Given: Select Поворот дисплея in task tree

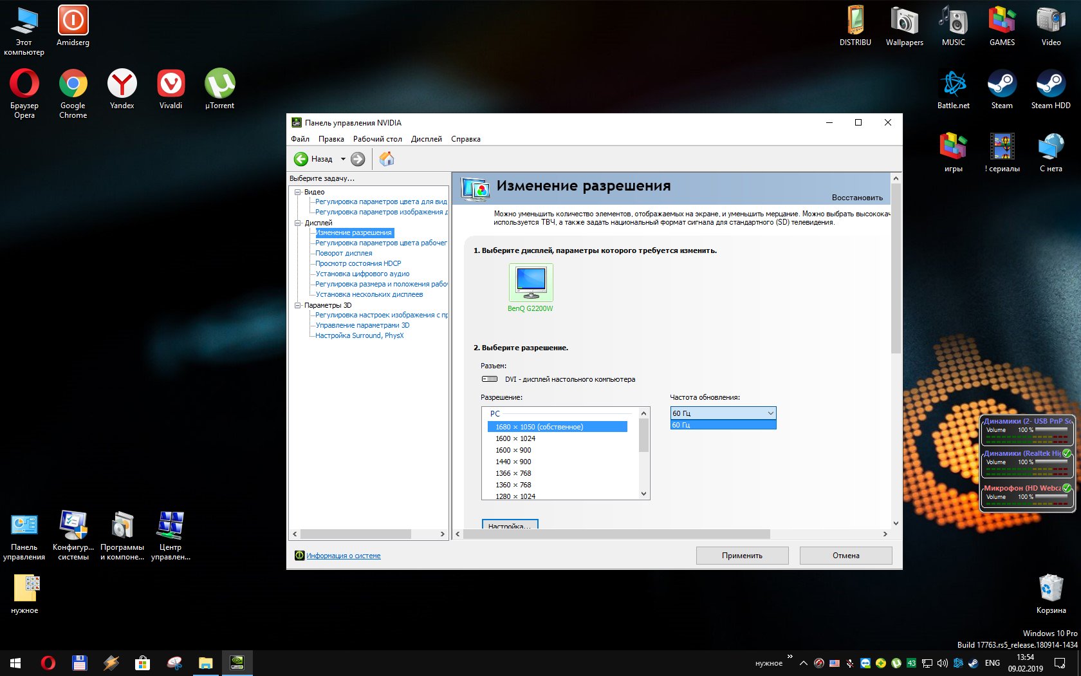Looking at the screenshot, I should (x=344, y=253).
